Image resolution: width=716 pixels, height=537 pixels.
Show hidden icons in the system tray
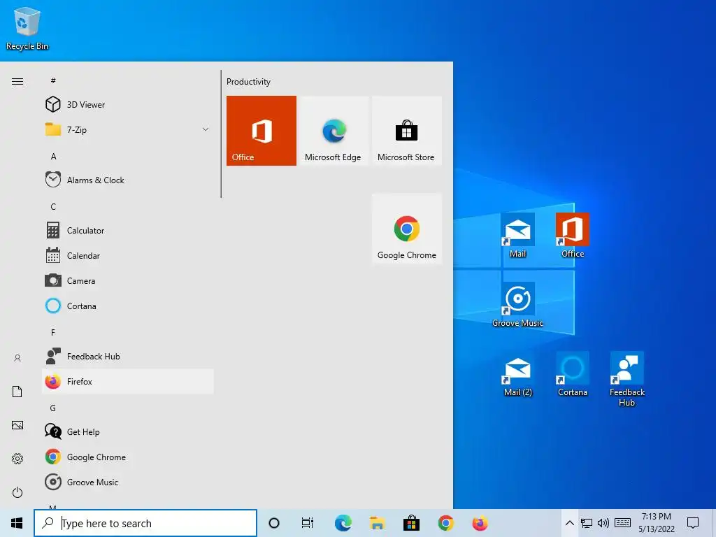[569, 523]
